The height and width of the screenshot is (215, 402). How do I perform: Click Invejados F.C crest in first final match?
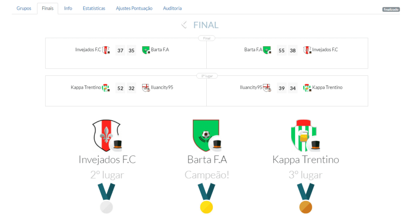[x=106, y=50]
